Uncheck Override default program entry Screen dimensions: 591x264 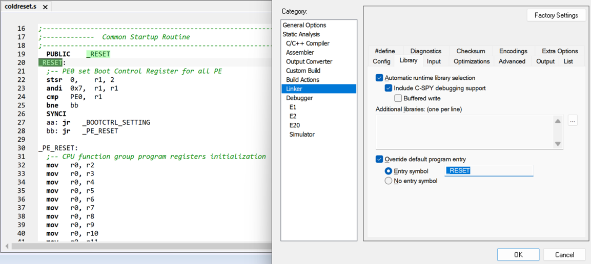[x=379, y=159]
